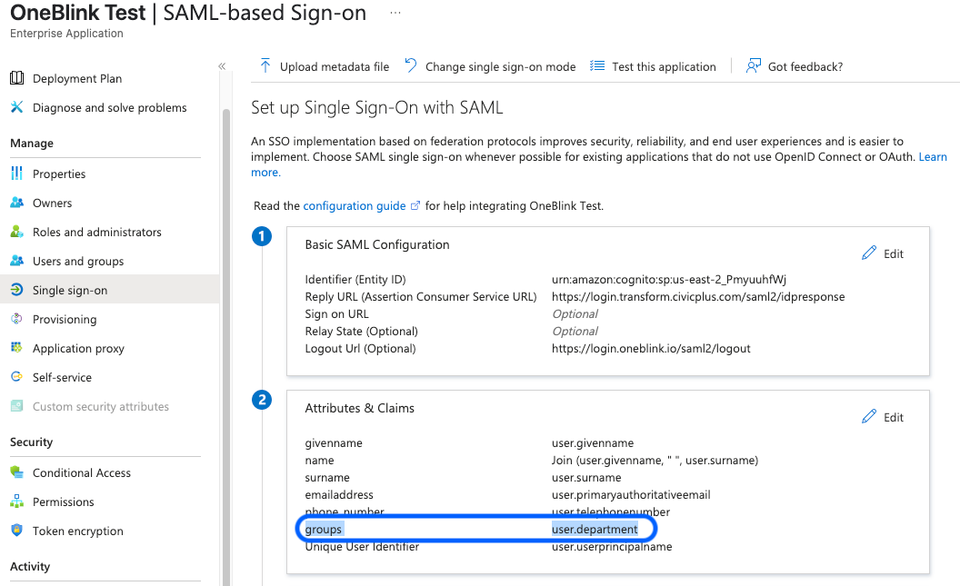Click the sidebar vertical scrollbar
This screenshot has width=960, height=586.
pos(226,349)
